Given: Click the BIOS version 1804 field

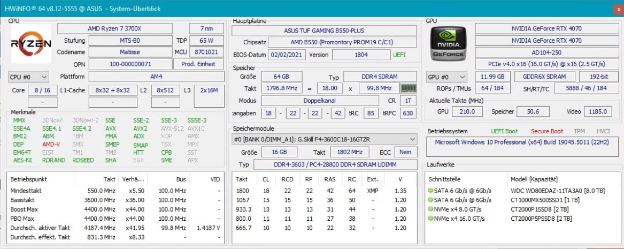Looking at the screenshot, I should click(361, 55).
